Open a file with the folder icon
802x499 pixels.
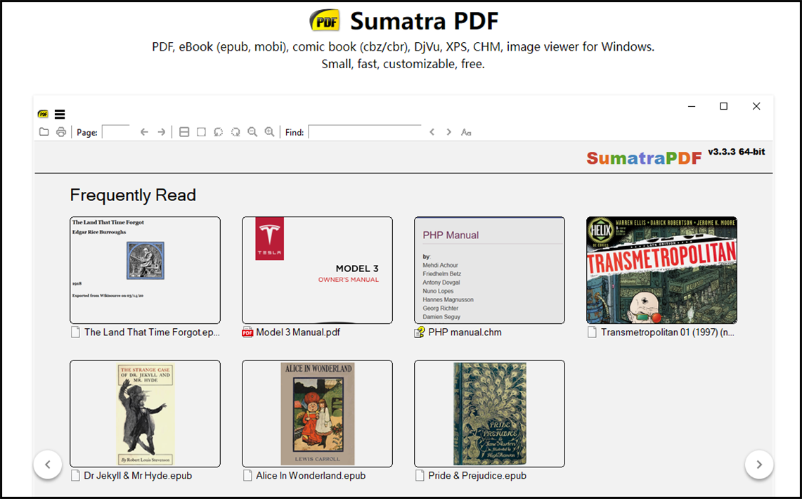pos(44,132)
